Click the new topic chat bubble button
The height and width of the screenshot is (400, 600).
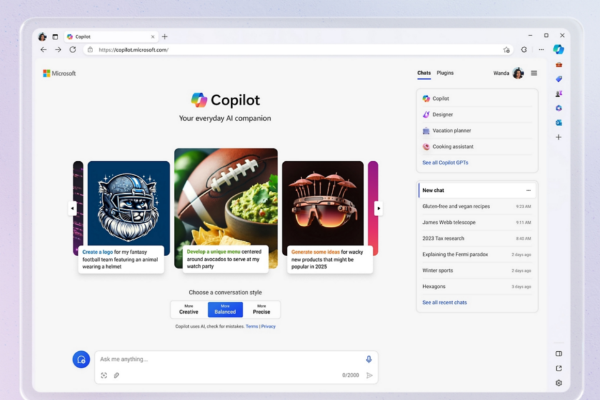(81, 359)
